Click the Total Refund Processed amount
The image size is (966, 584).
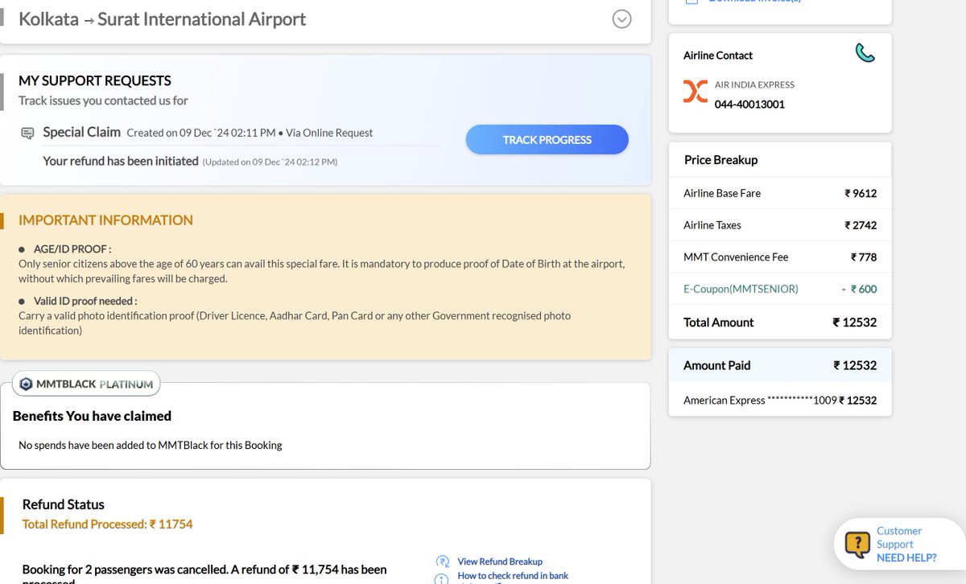tap(109, 524)
